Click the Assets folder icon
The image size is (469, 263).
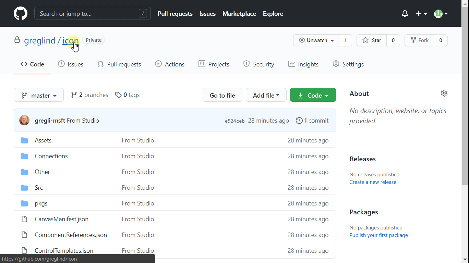click(x=24, y=140)
